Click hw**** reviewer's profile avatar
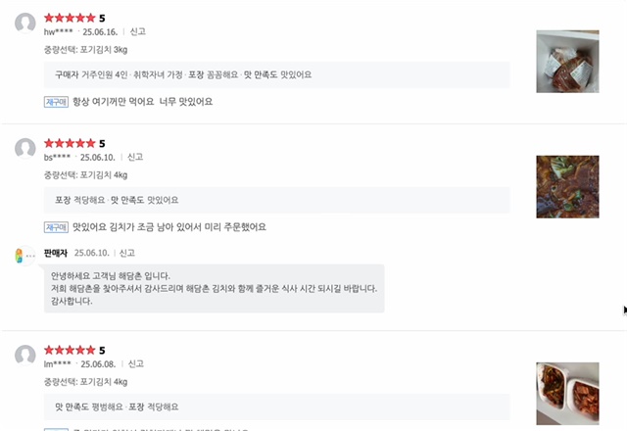Screen dimensions: 627x431 [x=25, y=23]
